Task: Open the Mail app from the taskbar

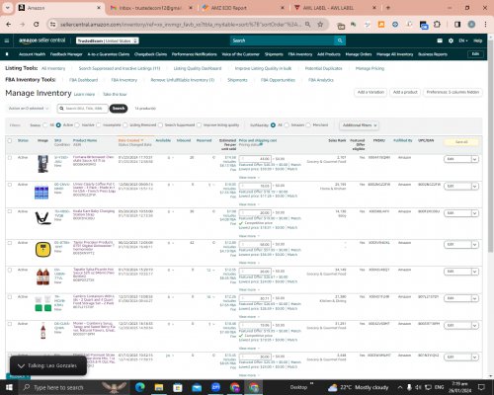Action: pyautogui.click(x=197, y=387)
